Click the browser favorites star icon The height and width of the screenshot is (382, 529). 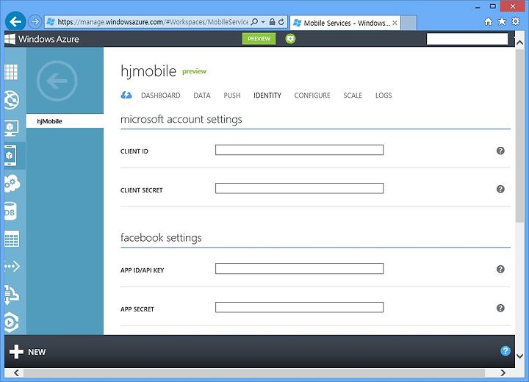click(502, 21)
